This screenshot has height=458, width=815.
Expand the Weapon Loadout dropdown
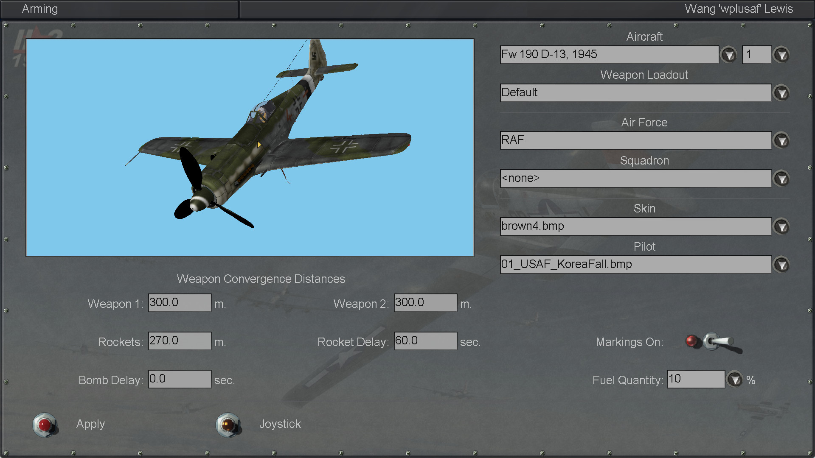coord(781,93)
